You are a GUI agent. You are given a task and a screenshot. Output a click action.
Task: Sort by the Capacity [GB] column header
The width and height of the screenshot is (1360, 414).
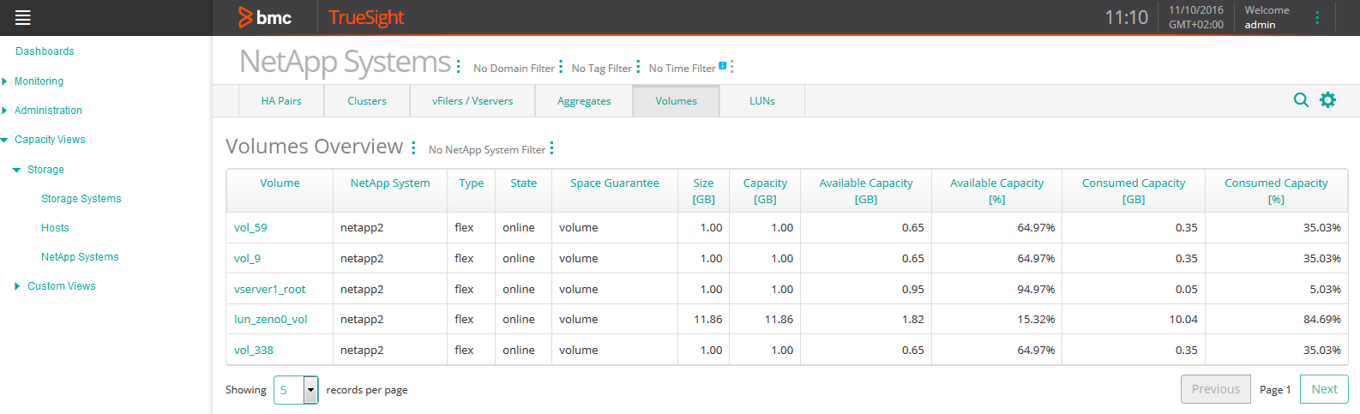click(x=765, y=191)
